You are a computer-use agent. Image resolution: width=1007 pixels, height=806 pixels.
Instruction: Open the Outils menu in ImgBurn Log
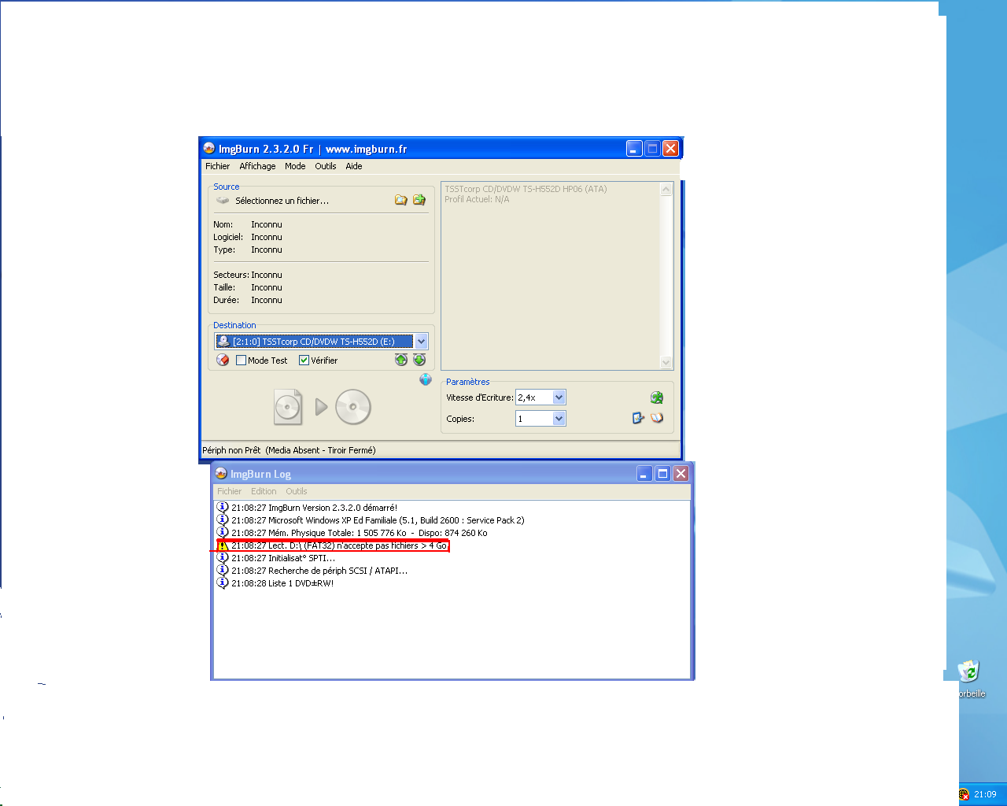(x=297, y=491)
